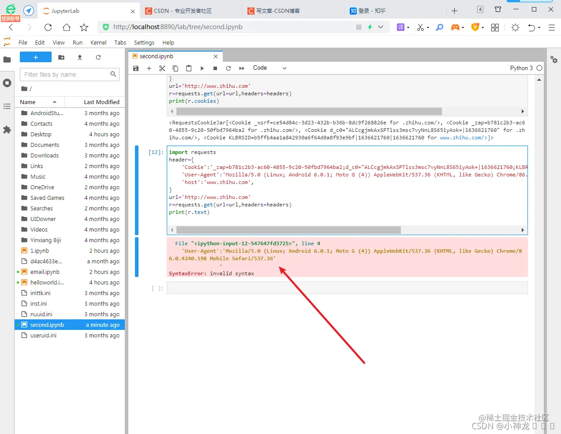This screenshot has height=434, width=561.
Task: Reload the page in the browser
Action: 48,27
